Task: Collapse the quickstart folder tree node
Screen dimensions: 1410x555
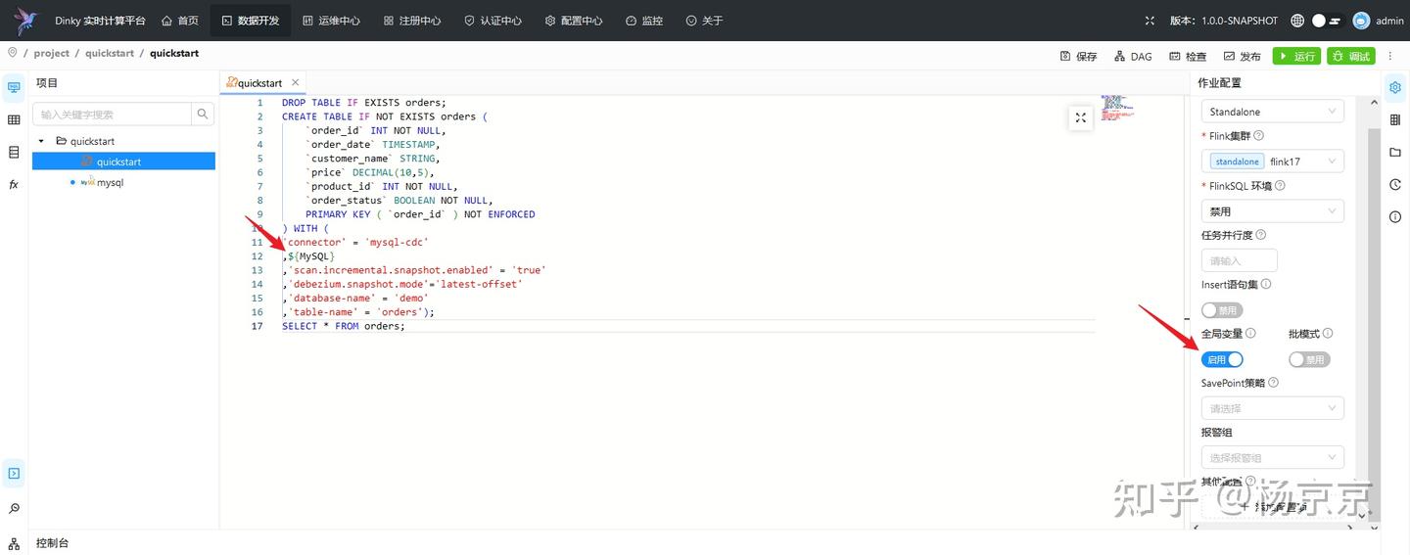Action: pyautogui.click(x=41, y=141)
